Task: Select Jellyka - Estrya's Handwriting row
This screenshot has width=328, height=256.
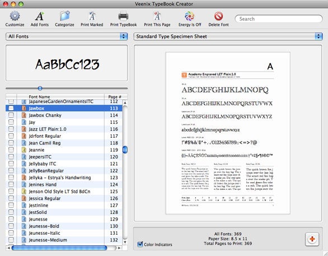Action: pos(64,178)
